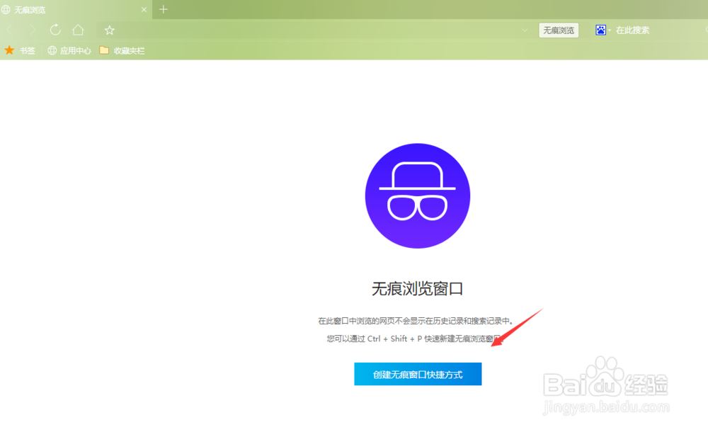Click the forward navigation arrow
708x432 pixels.
[x=33, y=30]
